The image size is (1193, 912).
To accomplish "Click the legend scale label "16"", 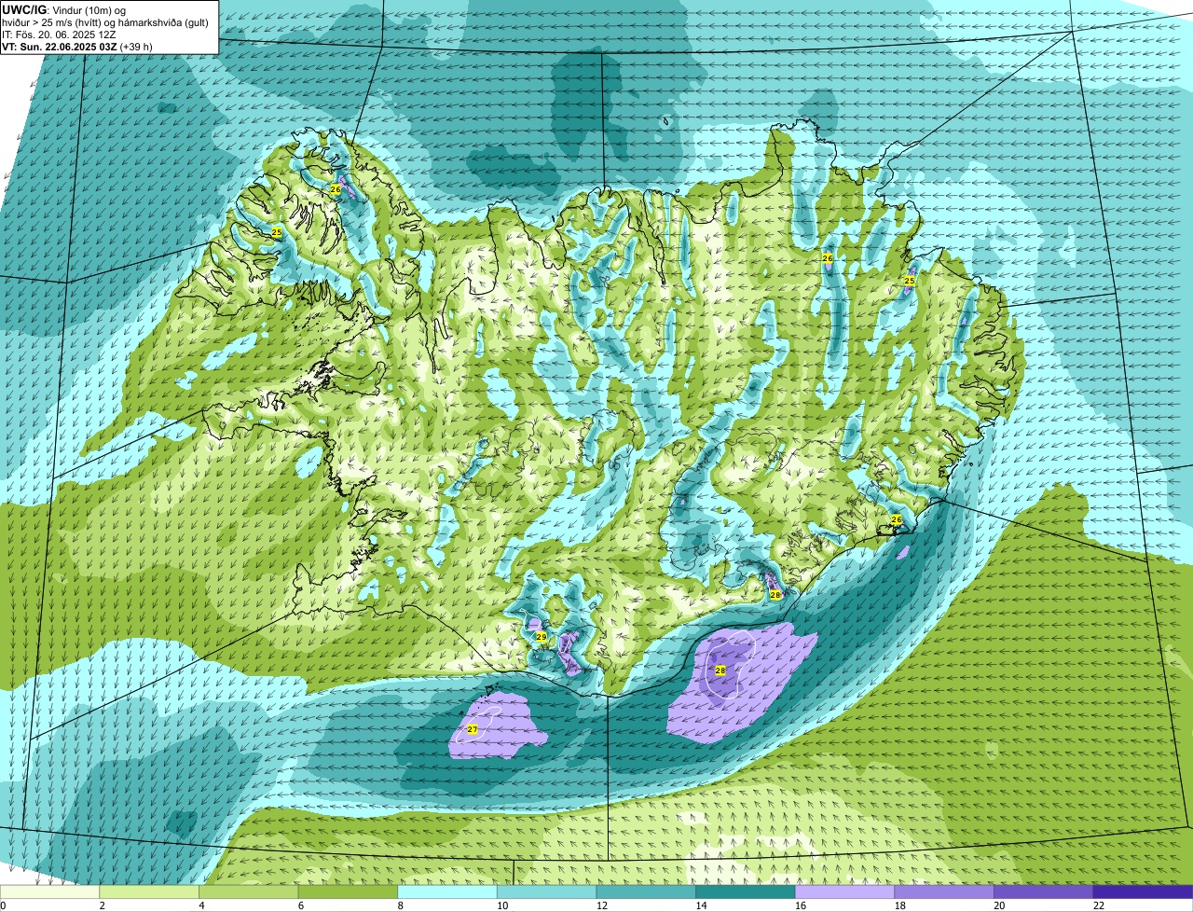I will pos(801,905).
